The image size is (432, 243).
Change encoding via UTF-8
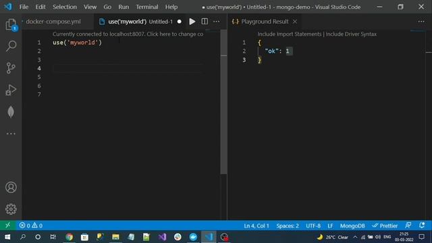coord(313,225)
